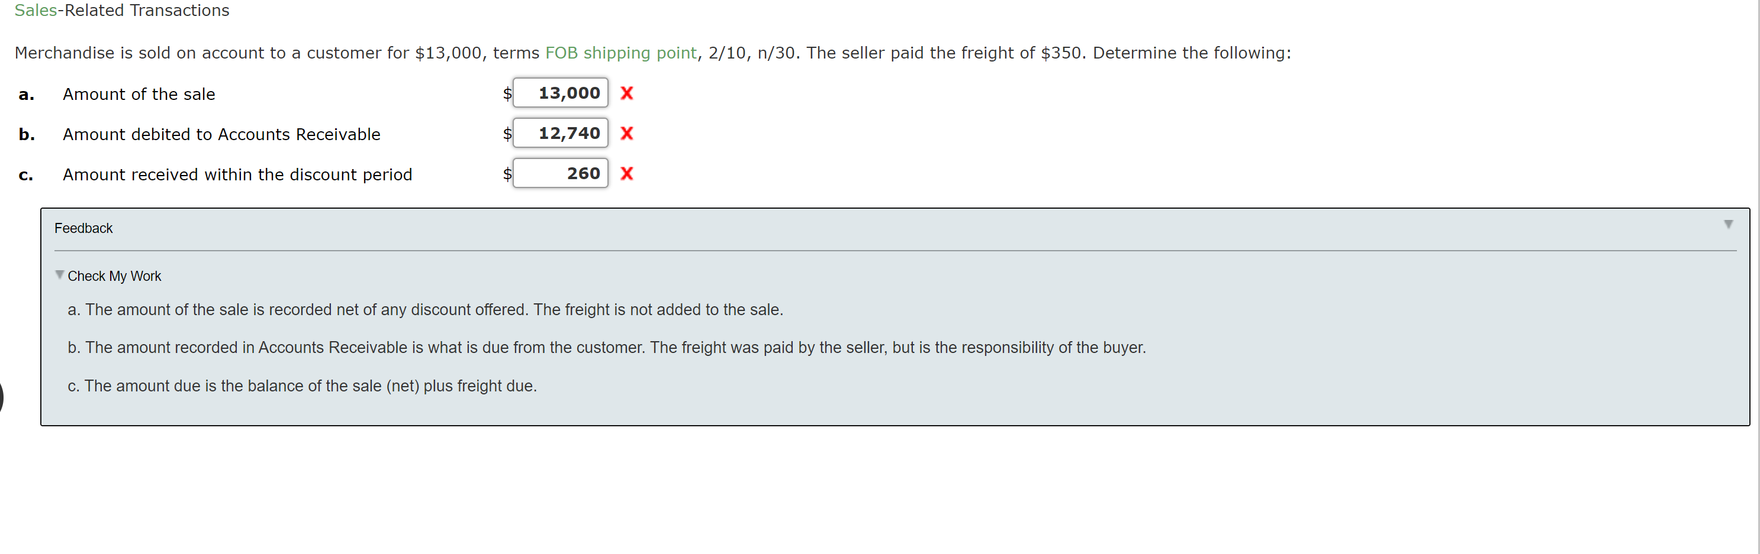Click the red X next to 12,740
The width and height of the screenshot is (1760, 554).
[x=627, y=134]
